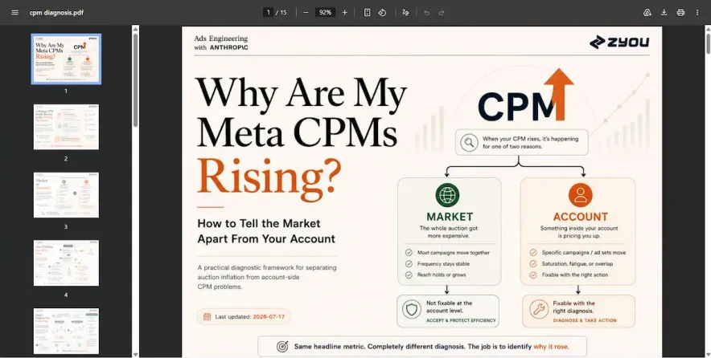Screen dimensions: 711x358
Task: Click the redo arrow icon
Action: (442, 12)
